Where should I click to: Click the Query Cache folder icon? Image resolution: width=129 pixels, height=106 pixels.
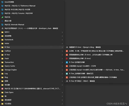click(x=2, y=66)
